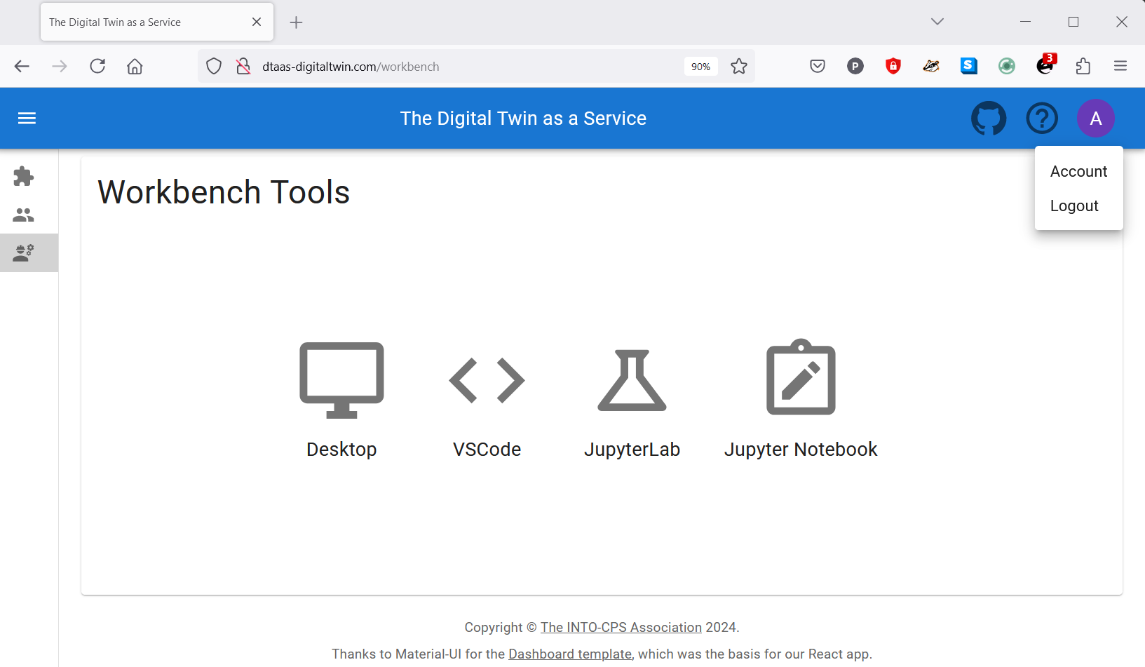Go back with browser back arrow
This screenshot has width=1145, height=667.
click(22, 66)
